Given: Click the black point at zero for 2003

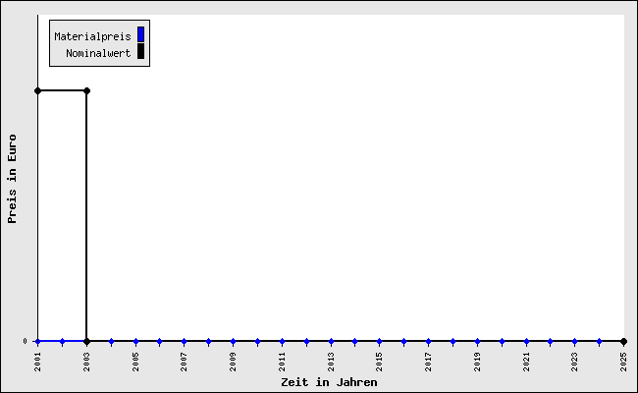Looking at the screenshot, I should tap(87, 342).
